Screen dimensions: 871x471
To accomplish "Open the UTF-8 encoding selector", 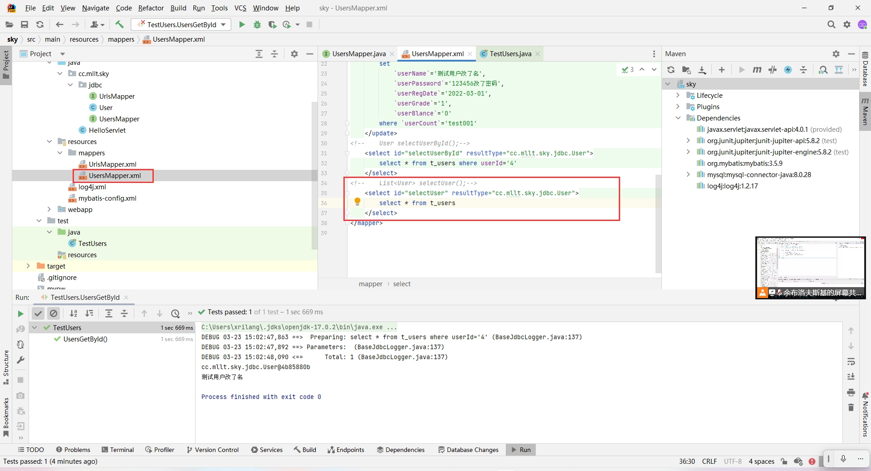I will (733, 461).
